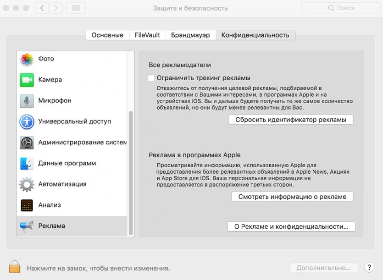The image size is (383, 280).
Task: Click the Администрирование системы gear icon
Action: (x=27, y=143)
